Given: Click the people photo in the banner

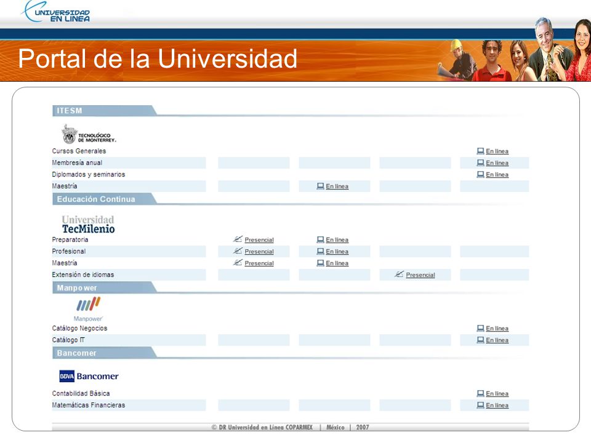Looking at the screenshot, I should point(513,50).
